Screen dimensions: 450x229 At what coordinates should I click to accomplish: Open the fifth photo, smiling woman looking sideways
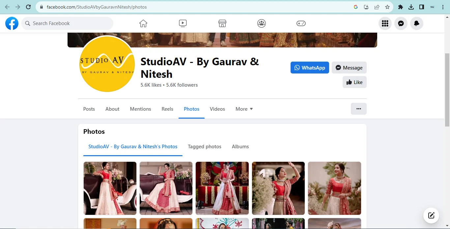coord(334,188)
